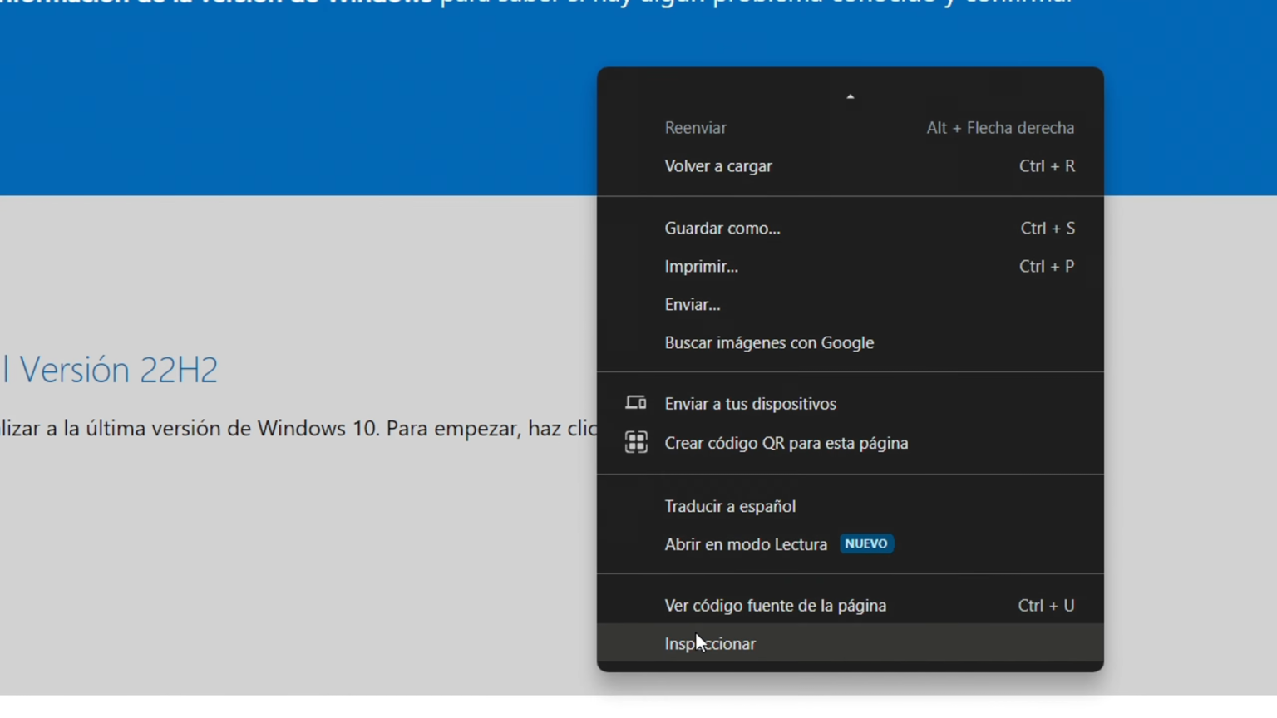This screenshot has width=1277, height=718.
Task: Select Enviar a tus dispositivos
Action: [750, 403]
